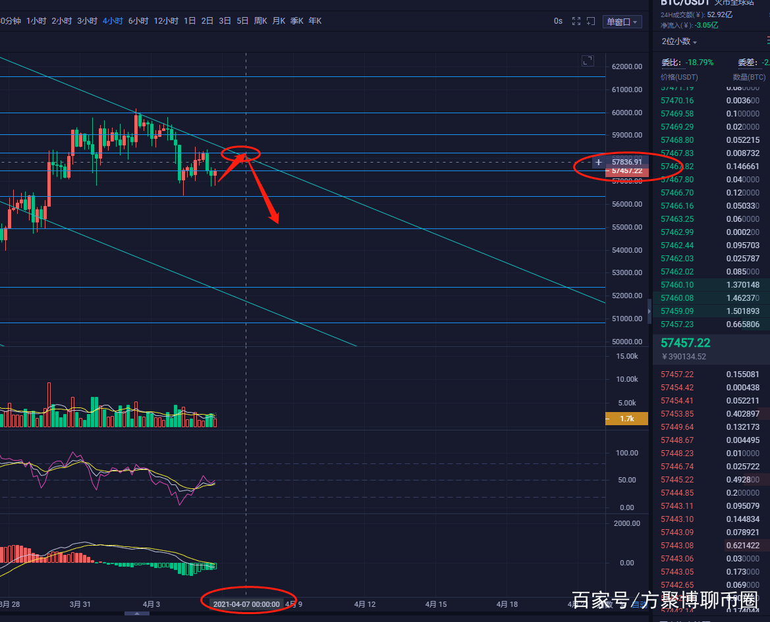770x622 pixels.
Task: Click the large green 57457.22 last price
Action: click(x=686, y=343)
